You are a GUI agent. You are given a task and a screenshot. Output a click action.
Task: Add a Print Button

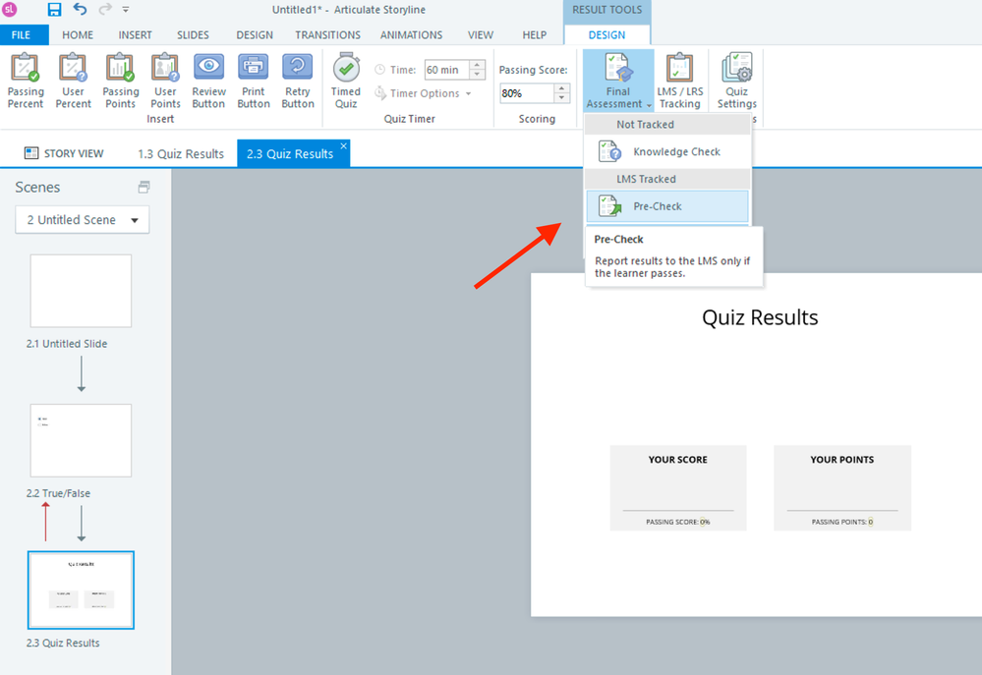click(x=254, y=82)
